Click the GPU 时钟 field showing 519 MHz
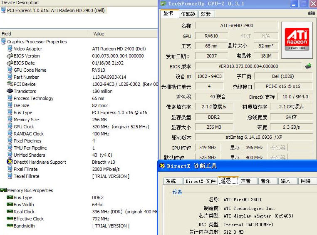 pyautogui.click(x=208, y=147)
